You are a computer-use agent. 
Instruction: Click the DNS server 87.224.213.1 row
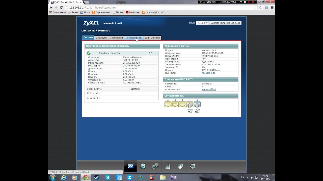pos(122,98)
